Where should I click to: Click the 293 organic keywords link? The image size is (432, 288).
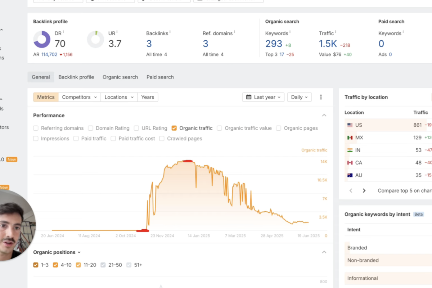click(274, 44)
